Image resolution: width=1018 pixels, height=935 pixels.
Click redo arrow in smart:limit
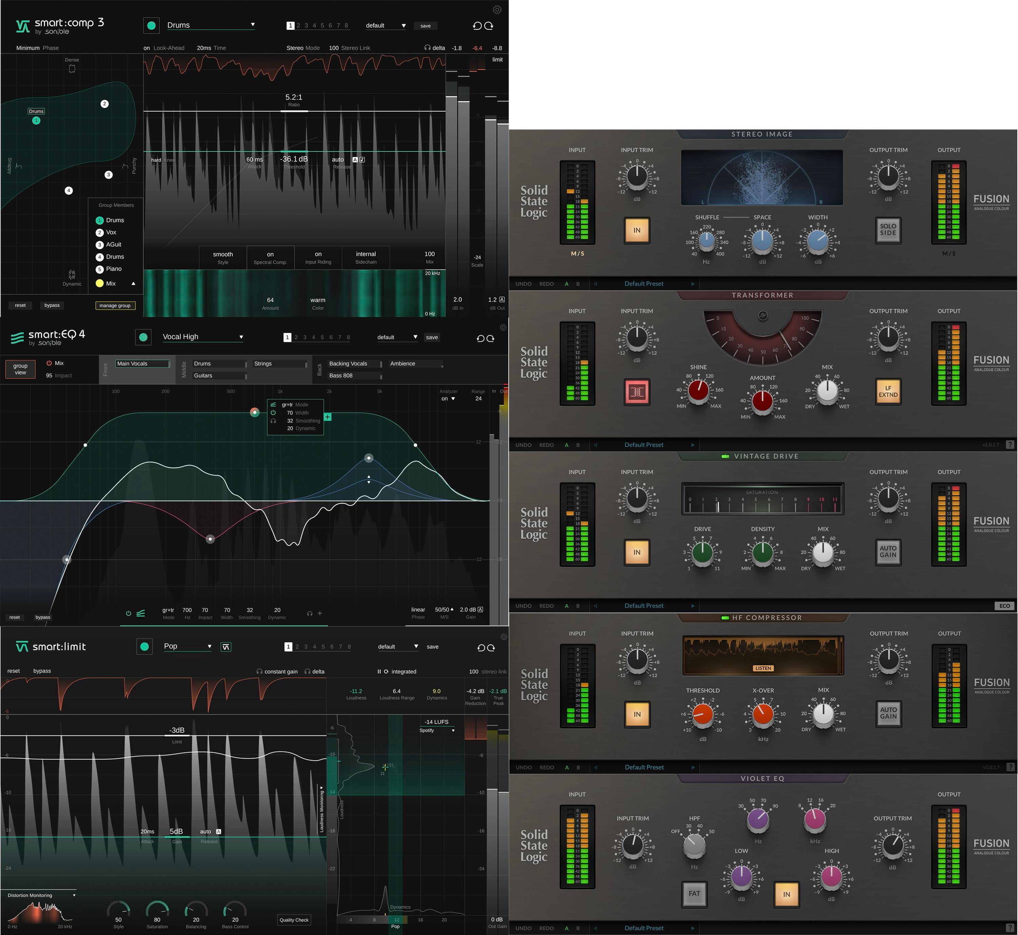(x=491, y=648)
